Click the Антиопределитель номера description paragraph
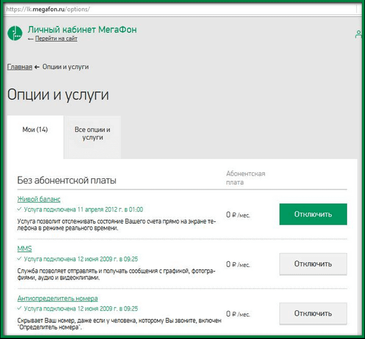This screenshot has width=365, height=339. click(x=119, y=324)
